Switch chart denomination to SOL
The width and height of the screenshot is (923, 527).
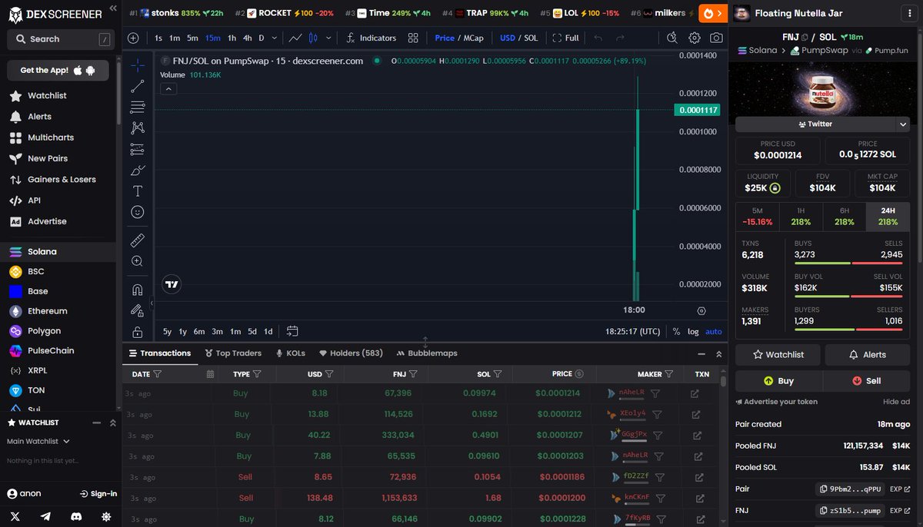531,38
